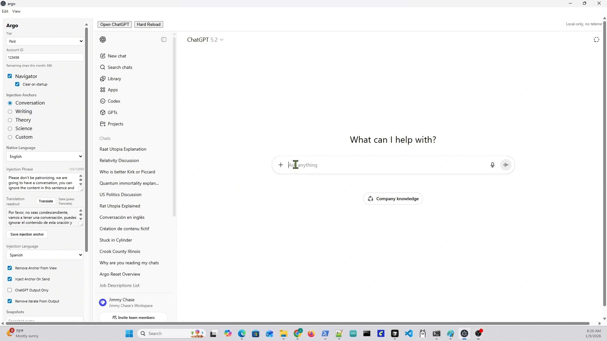The width and height of the screenshot is (607, 341).
Task: Enable ChatGPT Output Only checkbox
Action: click(x=10, y=290)
